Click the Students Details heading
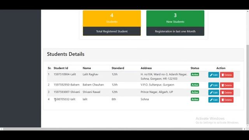The height and width of the screenshot is (140, 249). [x=66, y=54]
